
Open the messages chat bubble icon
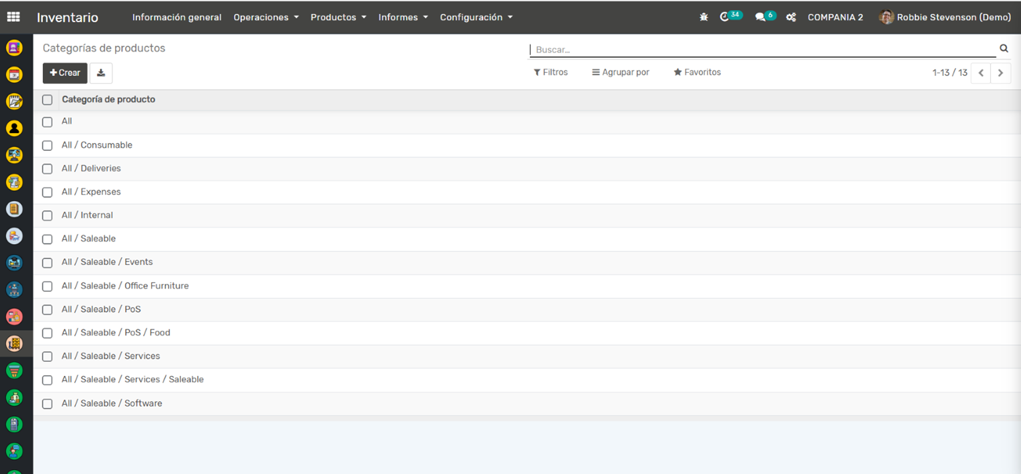(760, 17)
